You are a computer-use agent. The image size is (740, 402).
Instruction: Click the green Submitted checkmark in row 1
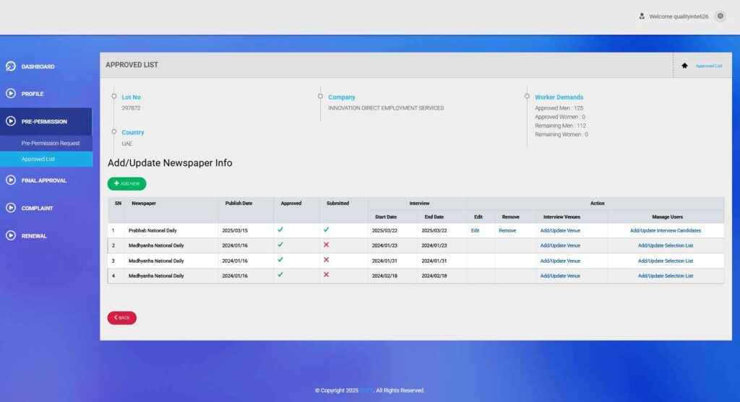(326, 230)
